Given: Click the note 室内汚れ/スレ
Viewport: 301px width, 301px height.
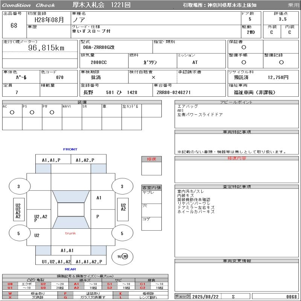Looking at the screenshot, I should point(190,192).
